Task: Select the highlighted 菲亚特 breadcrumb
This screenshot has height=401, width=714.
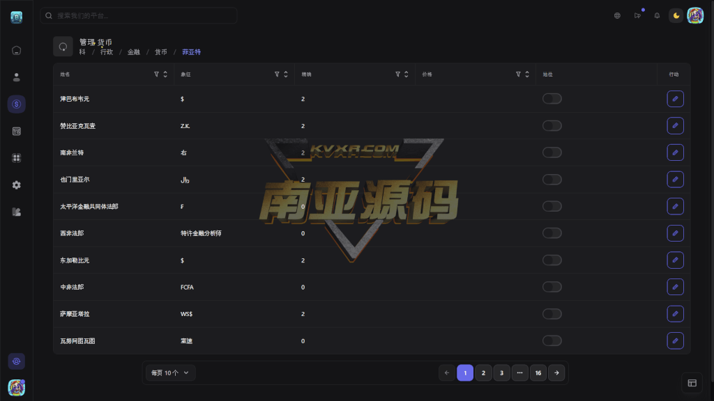Action: tap(191, 52)
